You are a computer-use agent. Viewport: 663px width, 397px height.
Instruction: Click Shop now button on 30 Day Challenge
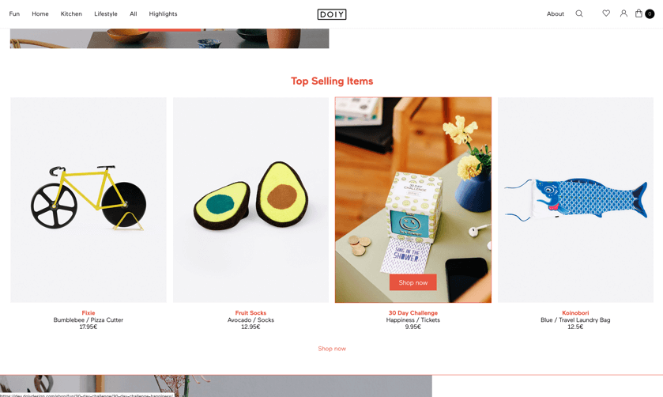pyautogui.click(x=413, y=282)
